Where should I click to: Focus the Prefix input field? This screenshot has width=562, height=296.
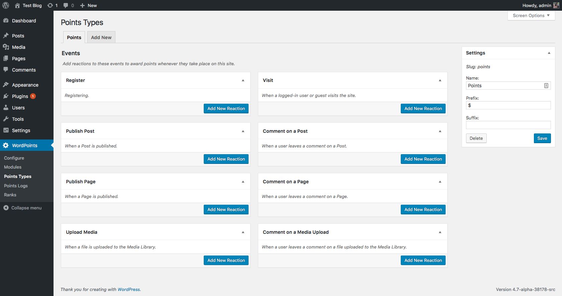click(x=508, y=105)
